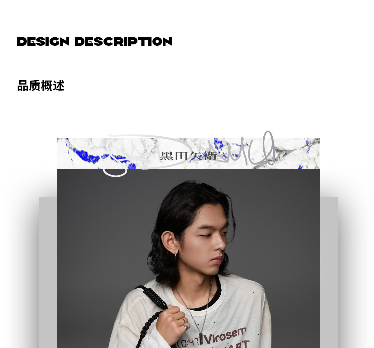Screen dimensions: 374x348
Task: Click the 黑田矢衛 brand logo text
Action: point(188,156)
